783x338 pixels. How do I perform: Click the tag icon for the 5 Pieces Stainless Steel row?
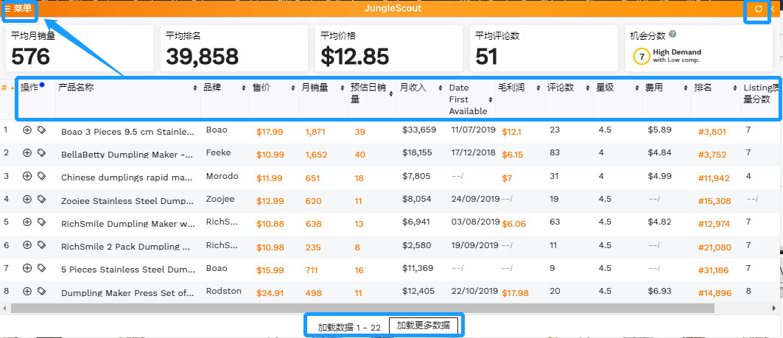coord(41,269)
